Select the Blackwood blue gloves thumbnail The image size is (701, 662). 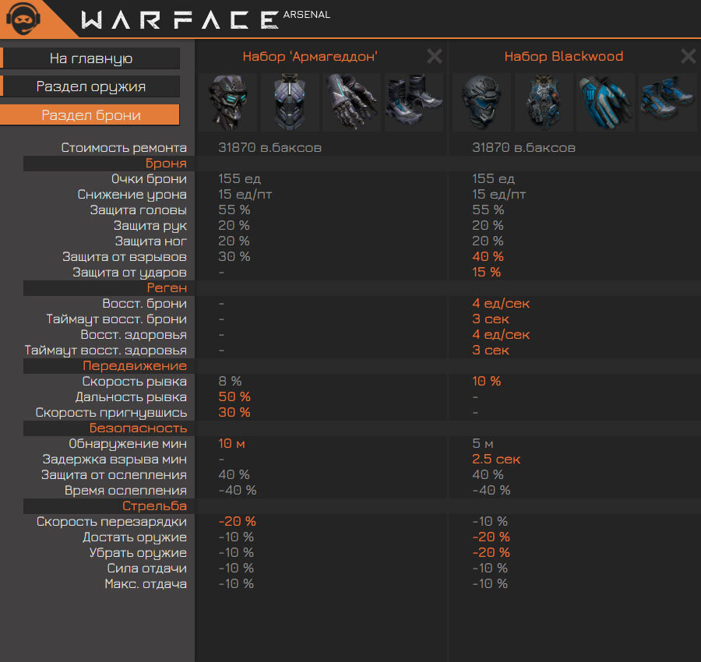tap(606, 102)
